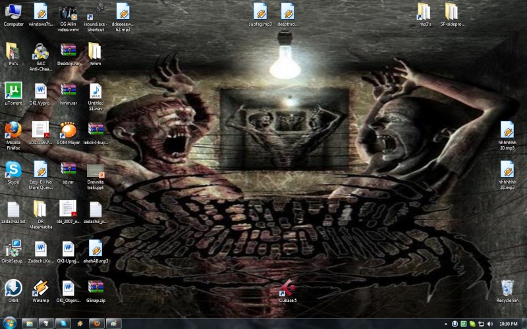The height and width of the screenshot is (329, 527).
Task: Launch the isound.exe shortcut
Action: (96, 18)
